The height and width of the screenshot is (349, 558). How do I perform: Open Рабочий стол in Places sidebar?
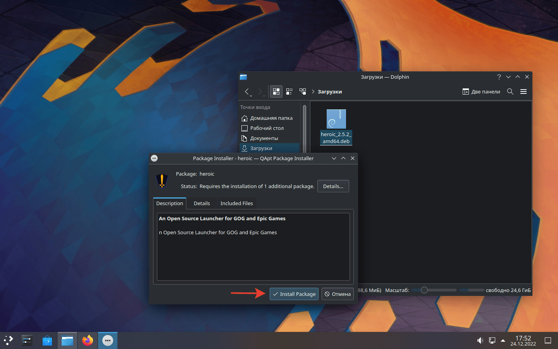point(269,128)
